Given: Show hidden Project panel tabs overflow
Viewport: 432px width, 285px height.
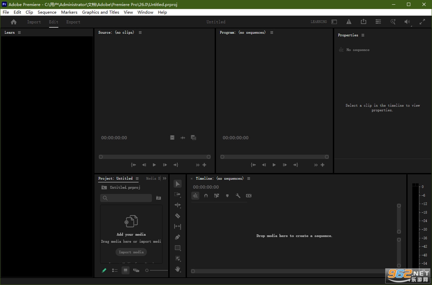Looking at the screenshot, I should tap(165, 178).
